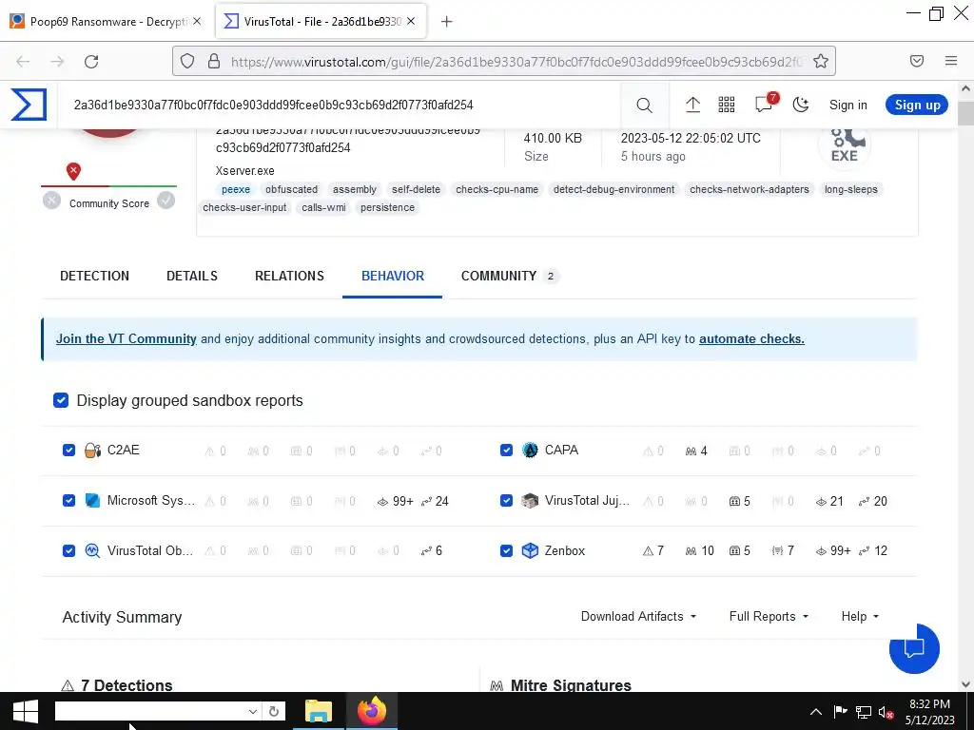
Task: Click the taskbar clock showing 8:32 PM
Action: tap(929, 712)
